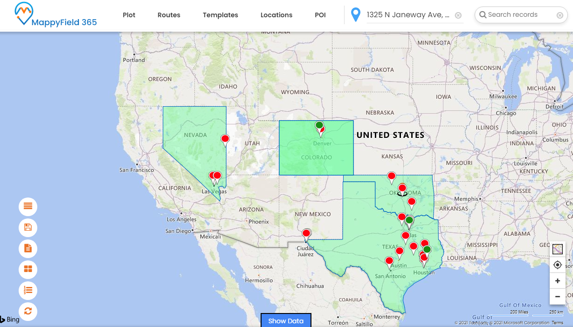Image resolution: width=573 pixels, height=327 pixels.
Task: Click the Terms link on the map
Action: [x=557, y=323]
